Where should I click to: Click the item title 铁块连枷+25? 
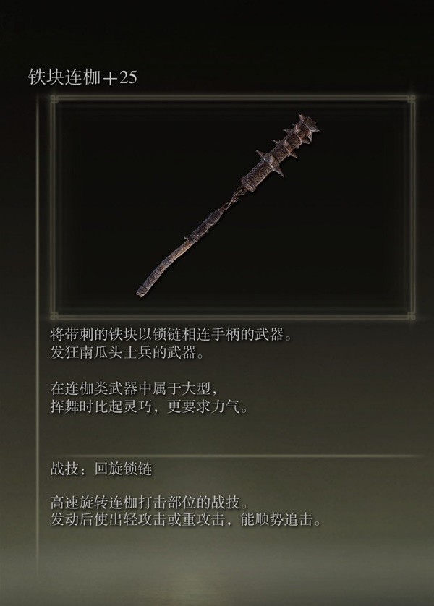point(82,77)
